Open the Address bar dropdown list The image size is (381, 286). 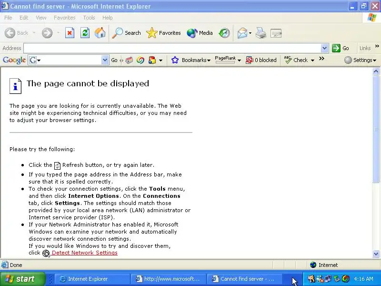pos(324,48)
